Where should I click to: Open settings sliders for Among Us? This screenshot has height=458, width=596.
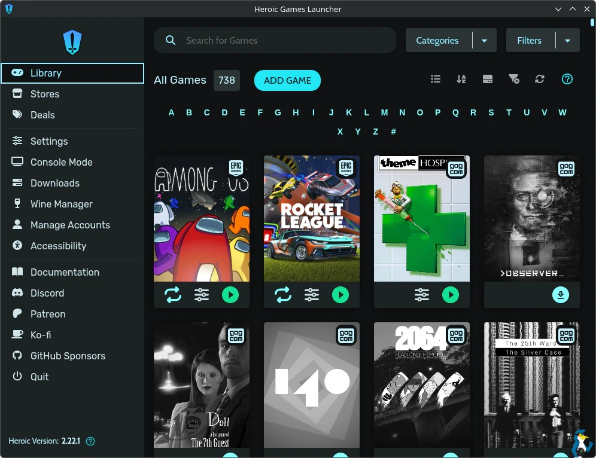(x=202, y=295)
